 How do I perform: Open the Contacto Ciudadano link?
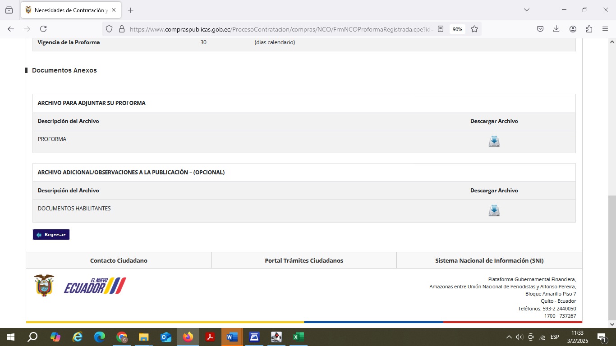click(119, 260)
